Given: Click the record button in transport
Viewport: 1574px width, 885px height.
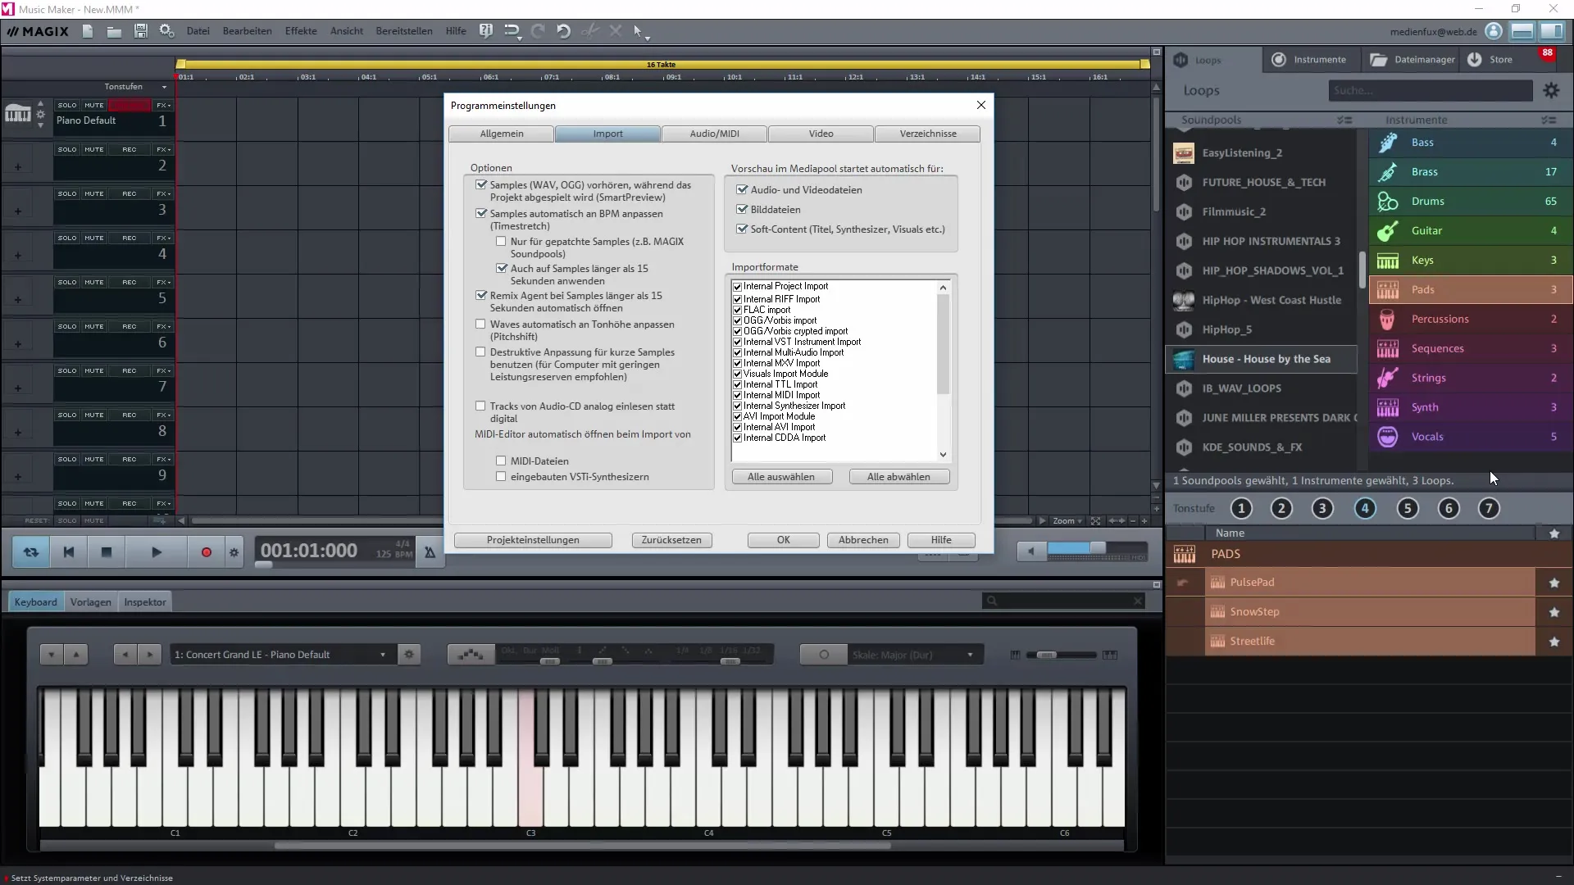Looking at the screenshot, I should 206,552.
